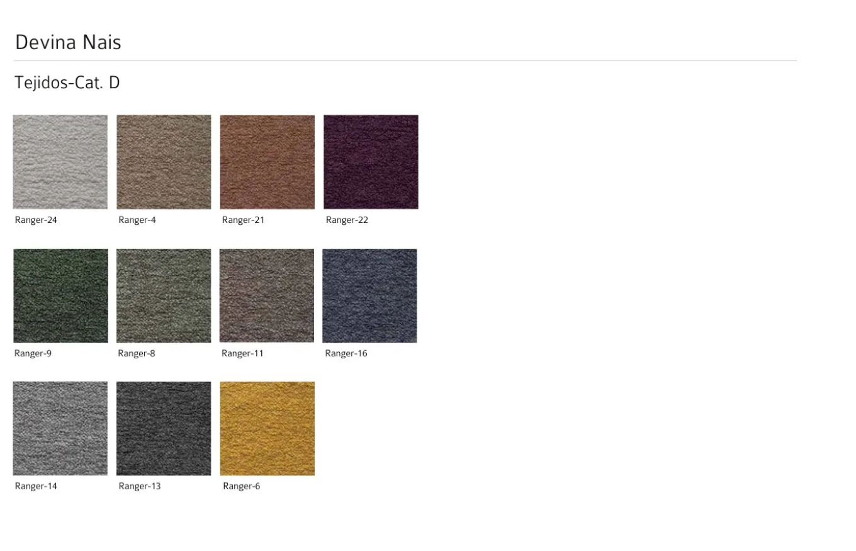Select the Ranger-24 light grey fabric swatch
This screenshot has height=551, width=856.
click(x=60, y=162)
